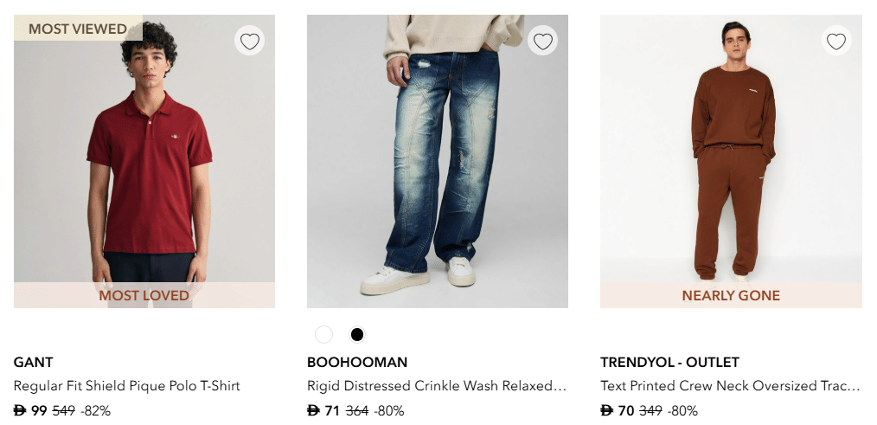Add GANT polo to wishlist heart
Screen dimensions: 877x425
250,42
